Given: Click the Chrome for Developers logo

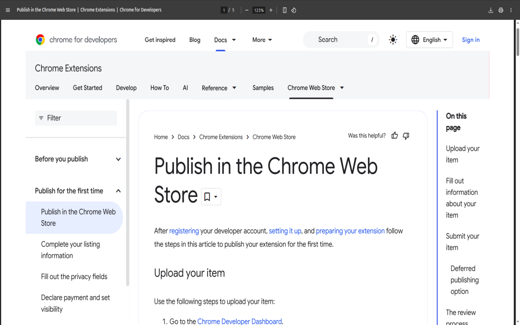Looking at the screenshot, I should [76, 40].
